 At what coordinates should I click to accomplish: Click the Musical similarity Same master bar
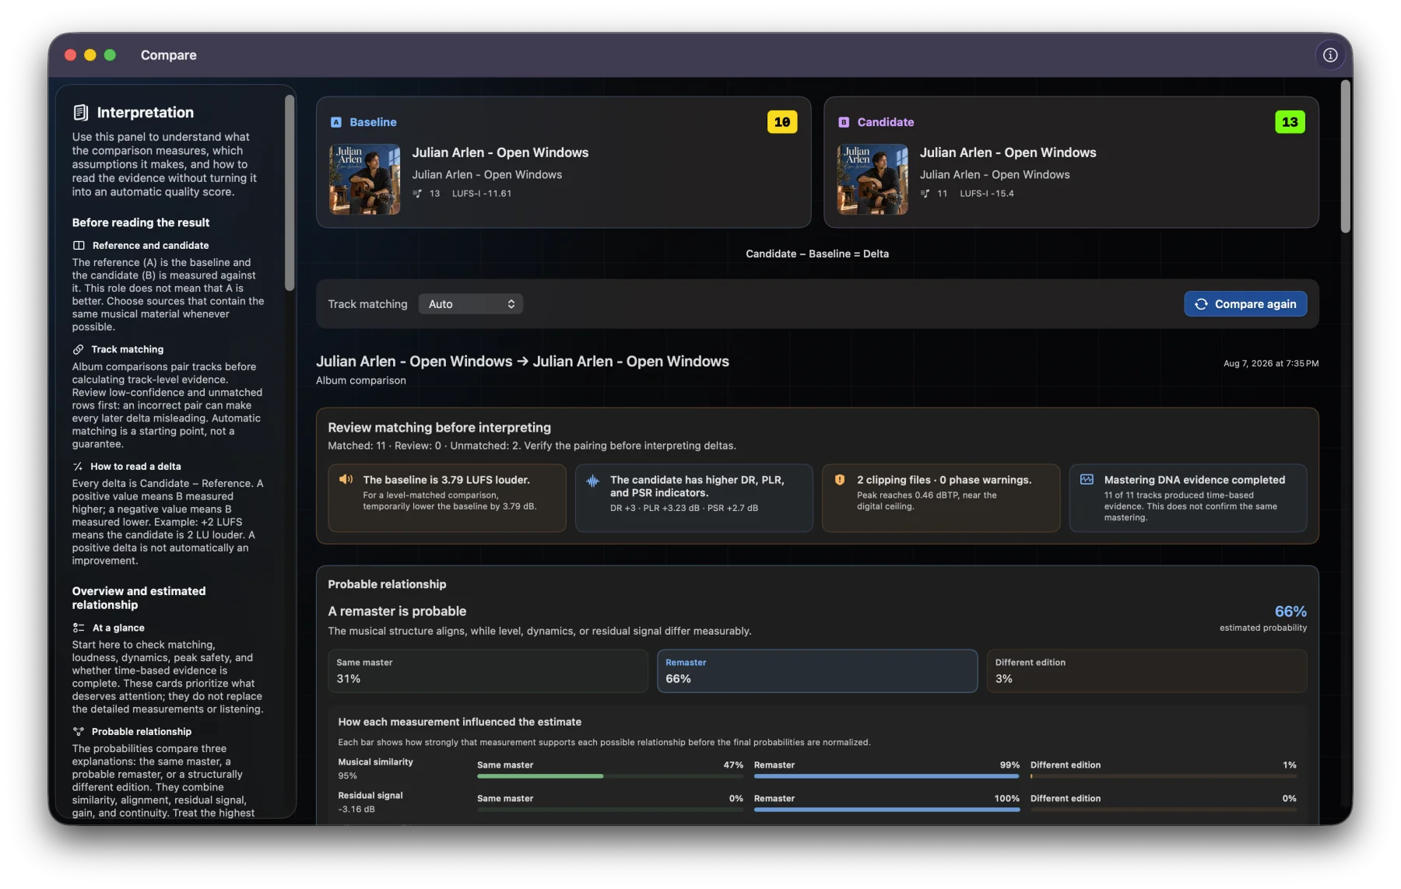[610, 776]
